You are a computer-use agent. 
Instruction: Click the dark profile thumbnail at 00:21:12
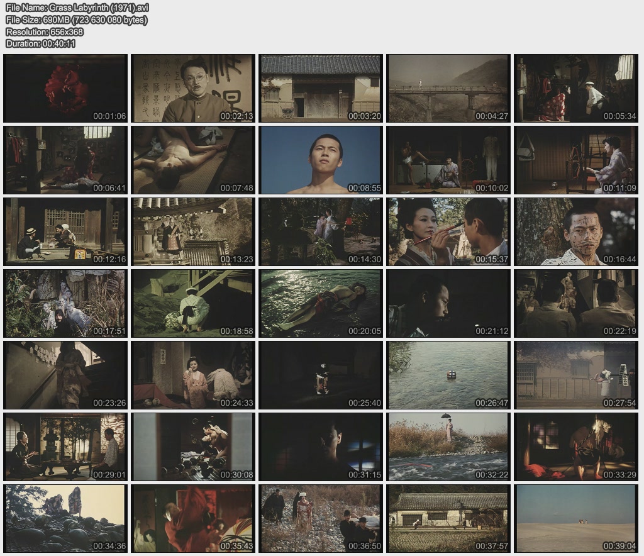point(448,303)
